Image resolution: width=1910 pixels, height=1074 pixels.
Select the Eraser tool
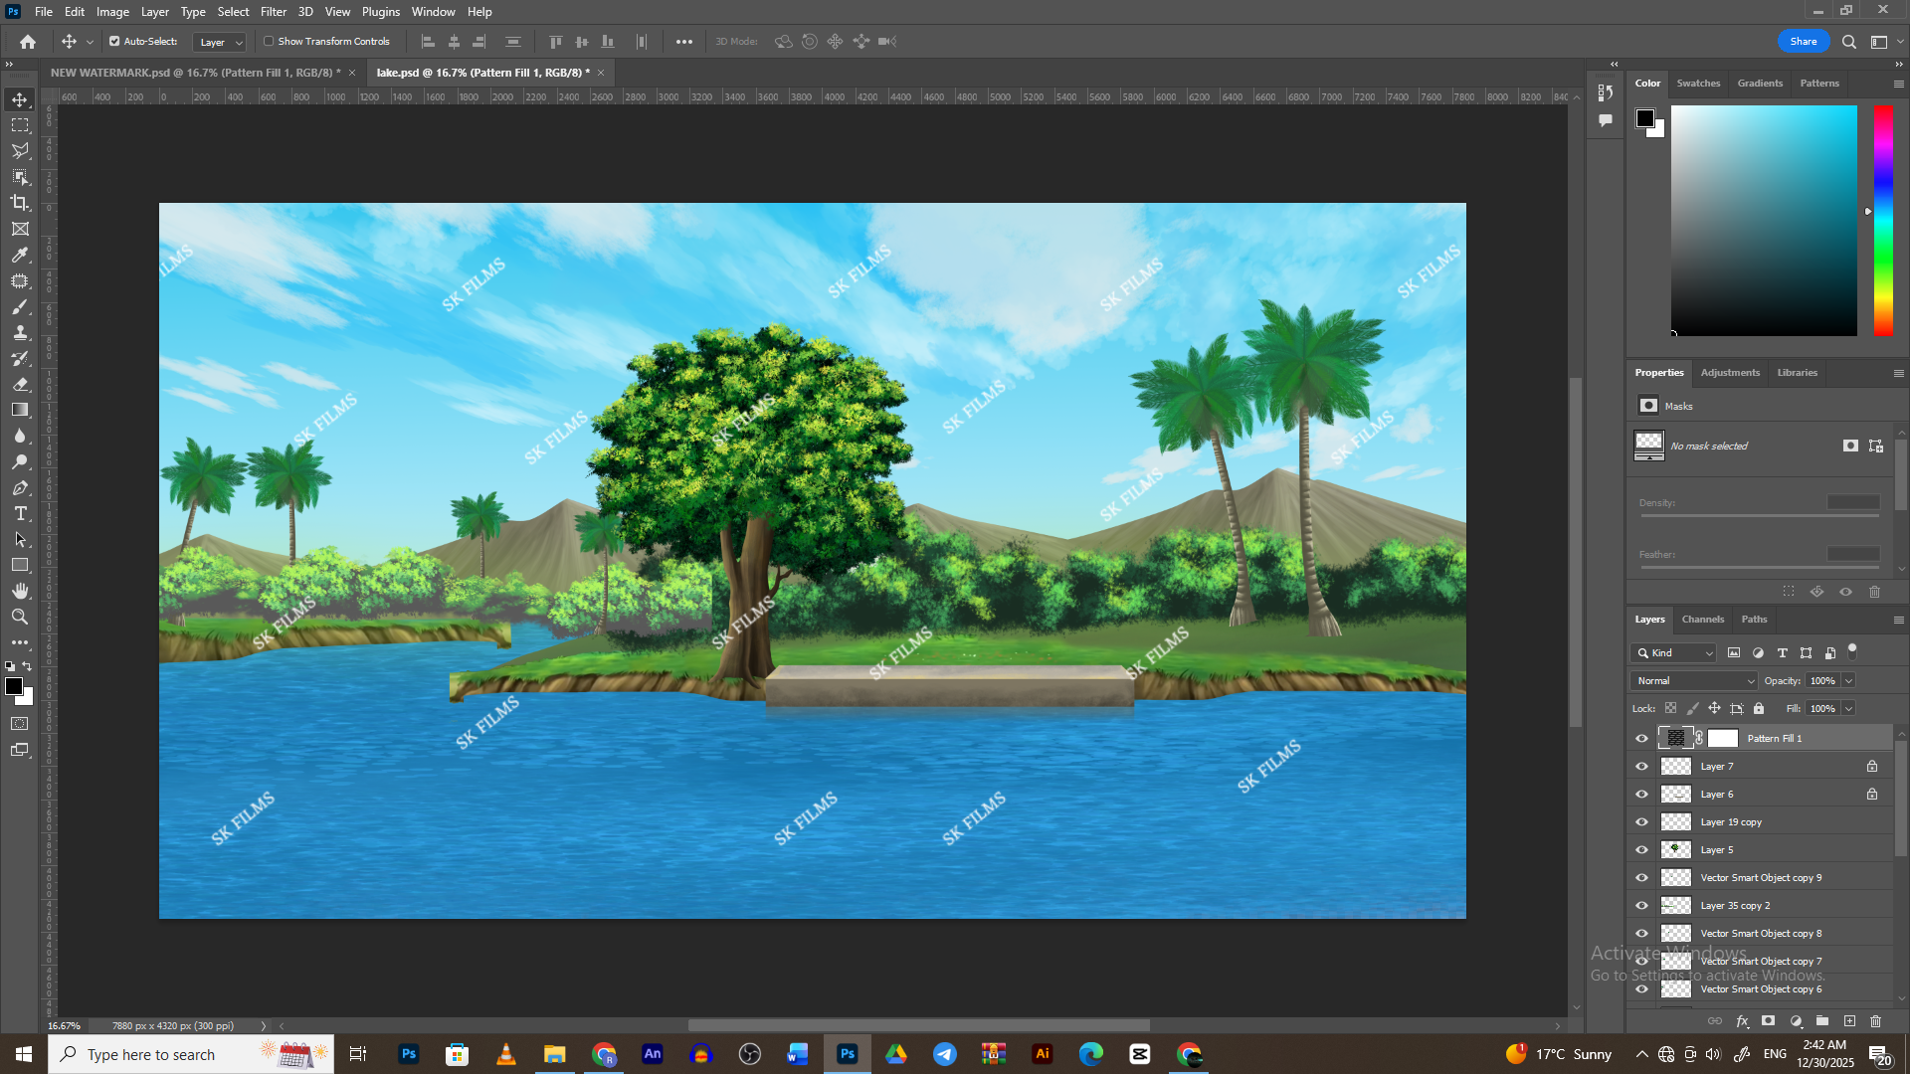(20, 384)
